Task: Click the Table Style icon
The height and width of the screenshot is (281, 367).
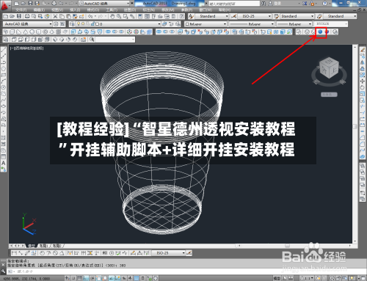Action: point(277,16)
